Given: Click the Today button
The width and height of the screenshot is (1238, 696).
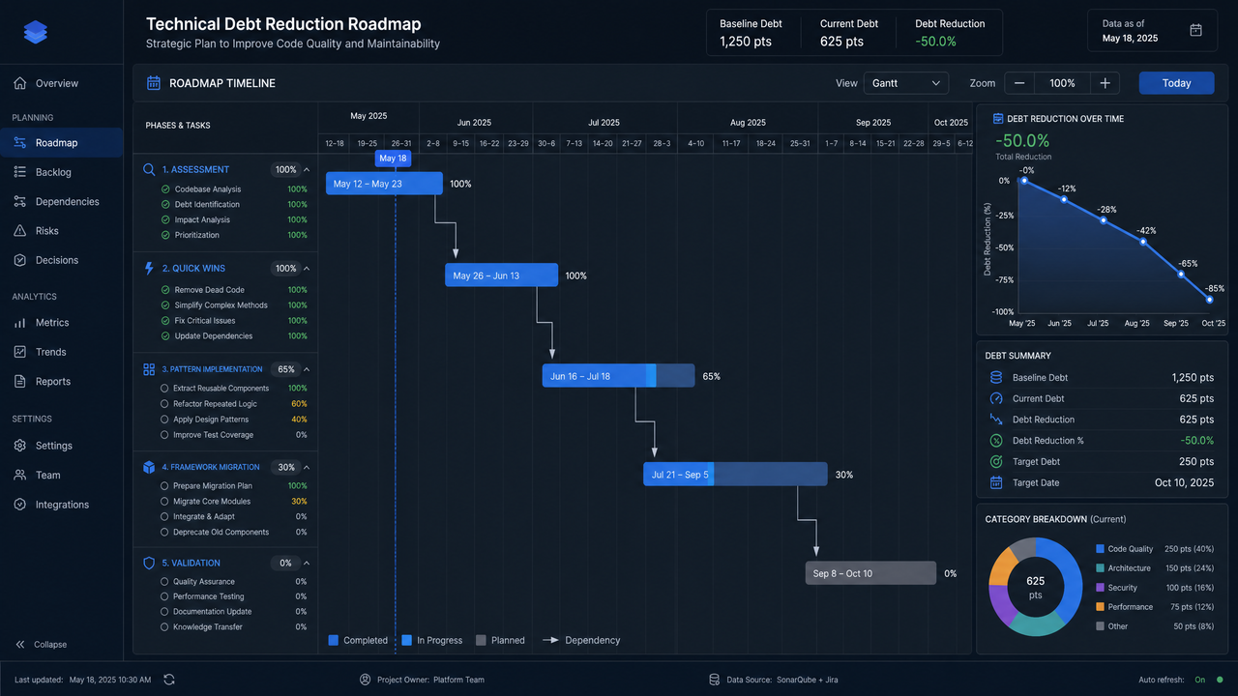Looking at the screenshot, I should (1176, 83).
